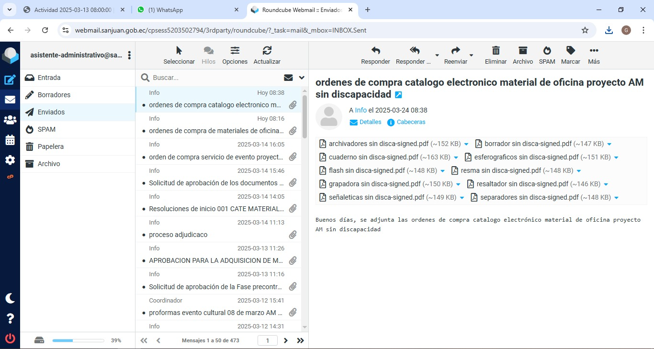Viewport: 654px width, 349px height.
Task: Open message in new window icon
Action: point(398,95)
